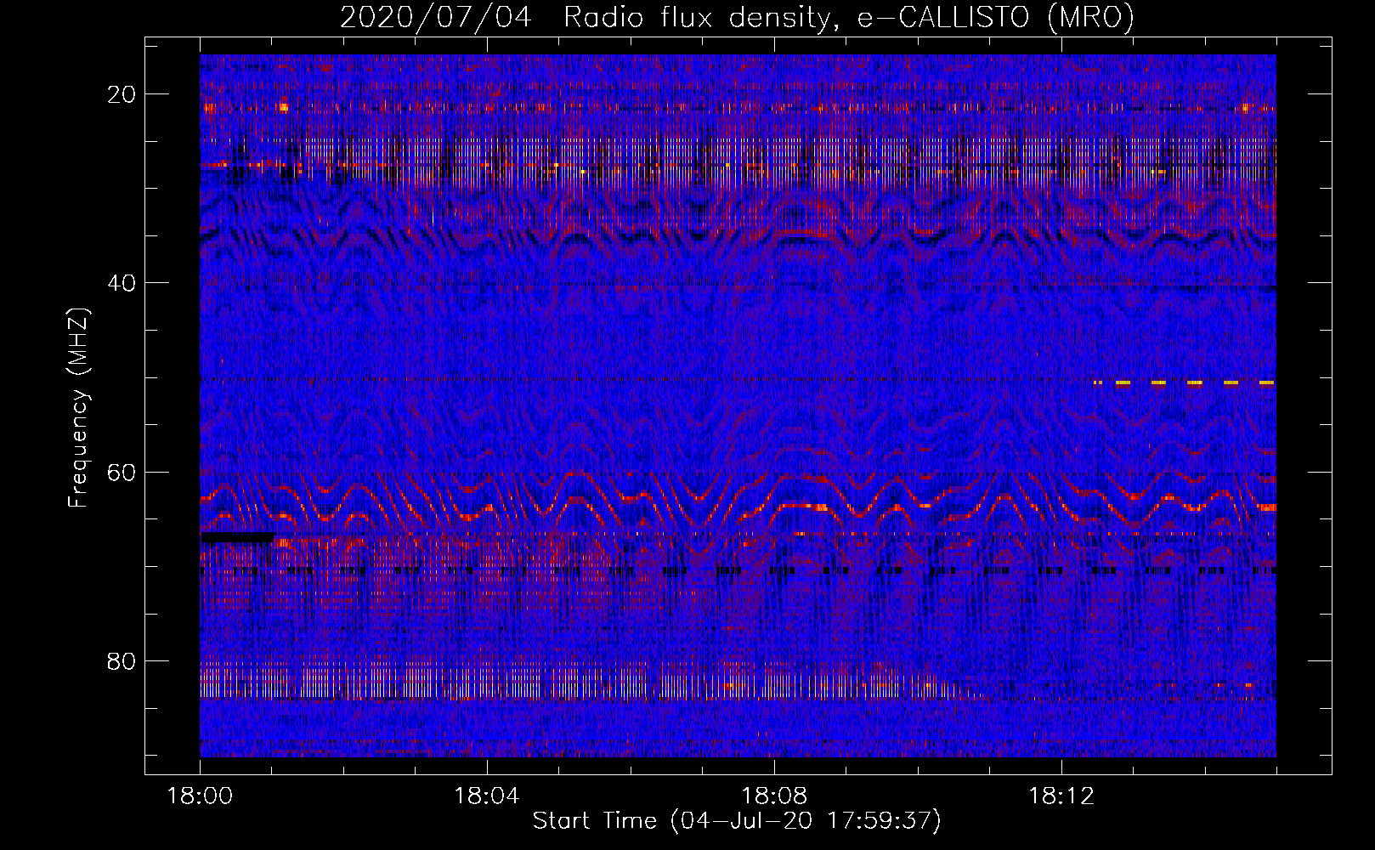
Task: Click the '18:00' time tick label
Action: (x=200, y=796)
